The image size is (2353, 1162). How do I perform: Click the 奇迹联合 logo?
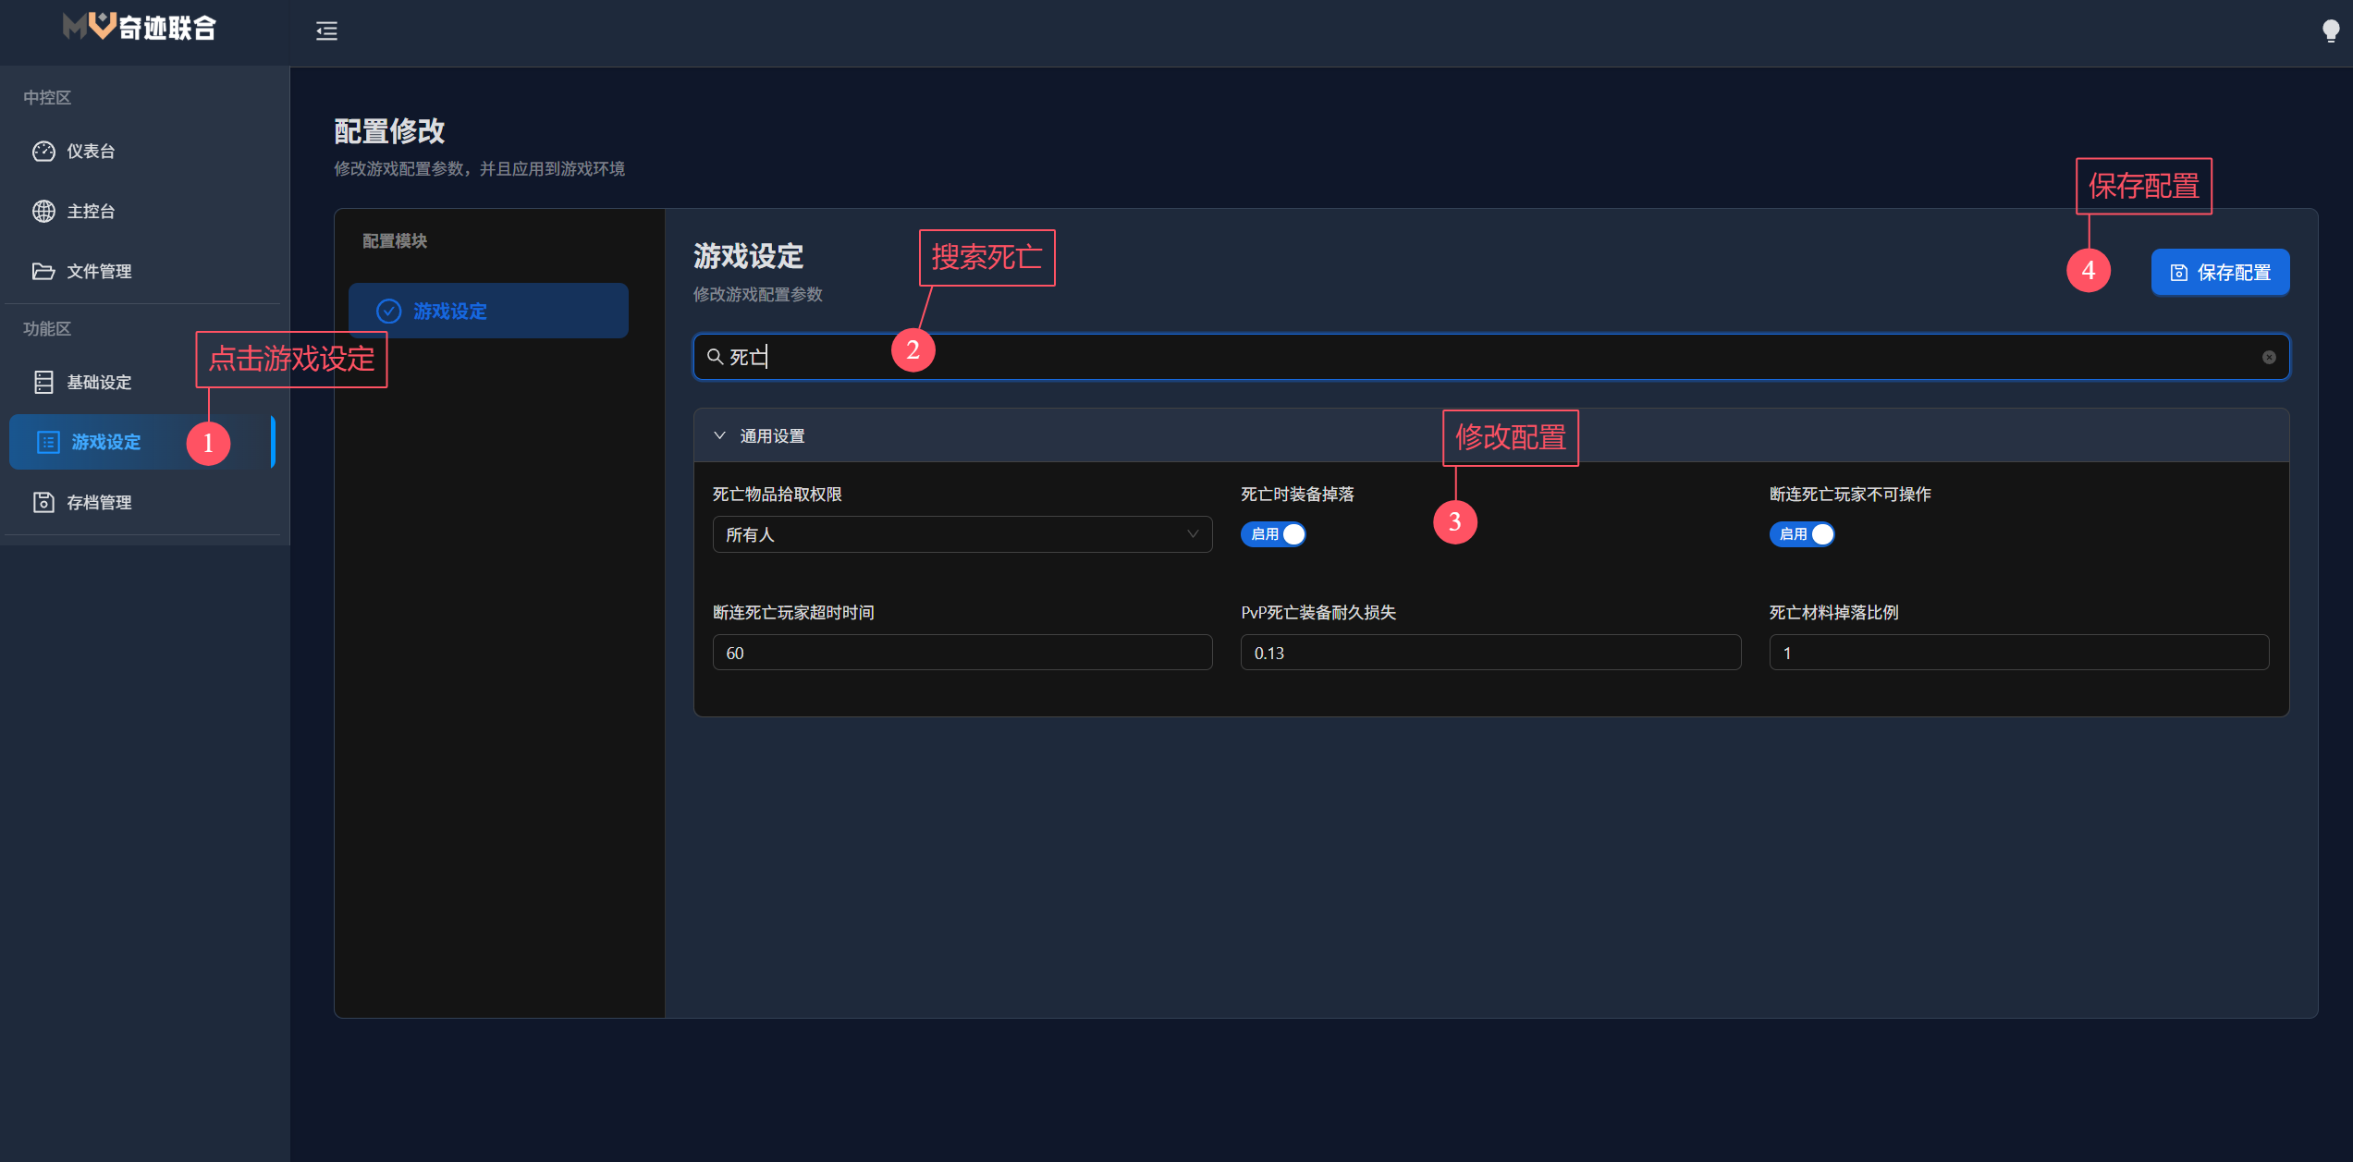click(140, 28)
